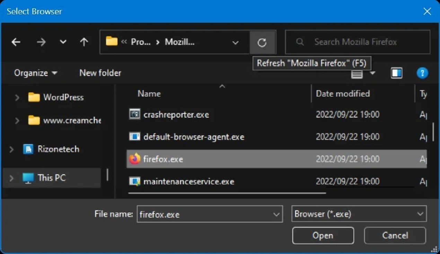This screenshot has width=440, height=254.
Task: Expand the This PC tree node
Action: coord(11,178)
